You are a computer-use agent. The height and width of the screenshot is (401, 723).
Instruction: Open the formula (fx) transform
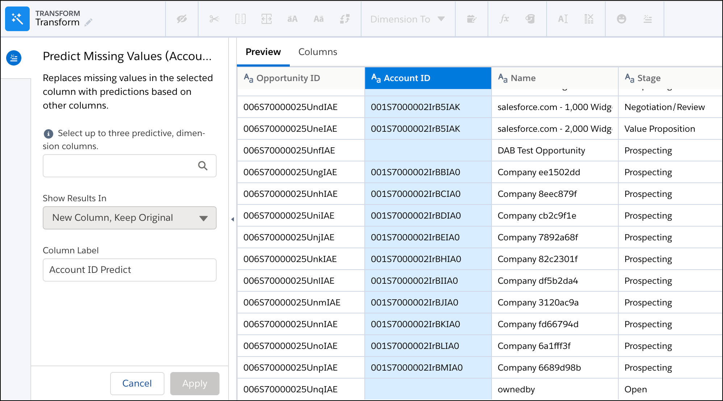pyautogui.click(x=505, y=19)
